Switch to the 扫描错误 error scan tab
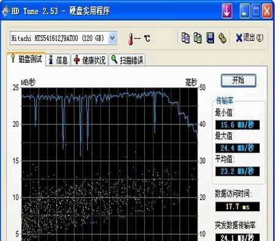This screenshot has height=241, width=275. [x=127, y=60]
